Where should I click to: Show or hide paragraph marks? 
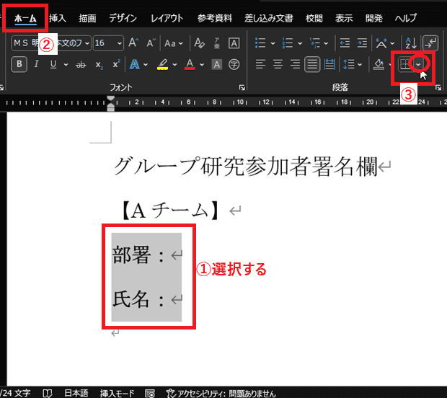(430, 43)
